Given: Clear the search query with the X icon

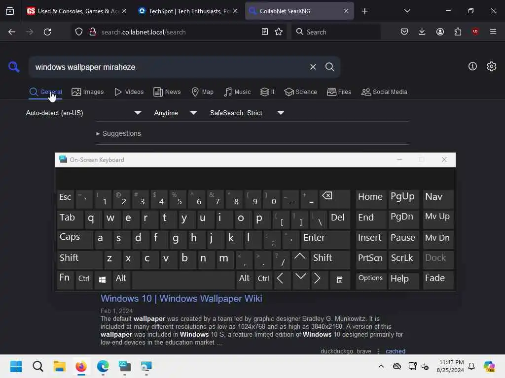Looking at the screenshot, I should [313, 67].
